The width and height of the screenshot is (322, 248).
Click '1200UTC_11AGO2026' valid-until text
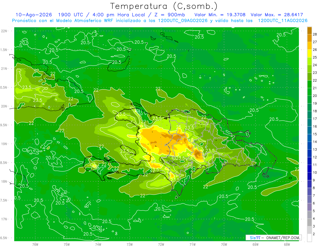[283, 21]
